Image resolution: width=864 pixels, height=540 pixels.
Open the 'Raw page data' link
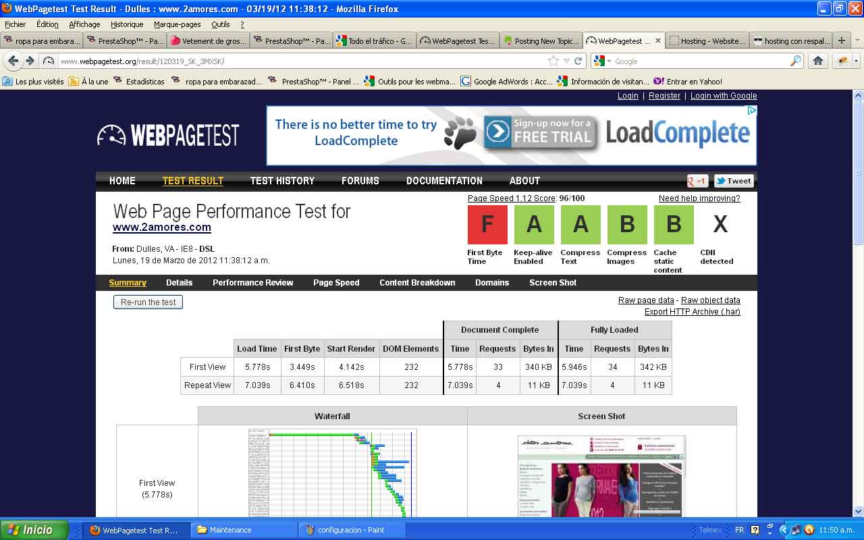tap(646, 300)
